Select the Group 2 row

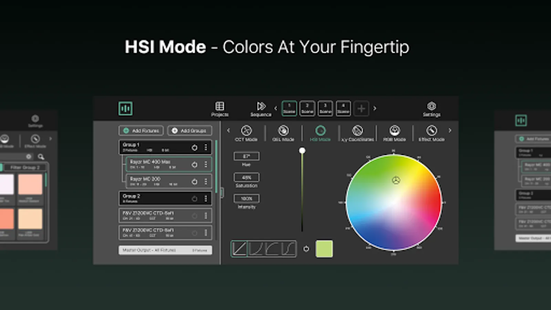click(x=165, y=199)
